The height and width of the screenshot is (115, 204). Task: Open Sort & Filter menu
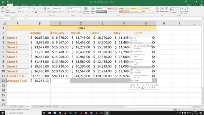tap(182, 11)
